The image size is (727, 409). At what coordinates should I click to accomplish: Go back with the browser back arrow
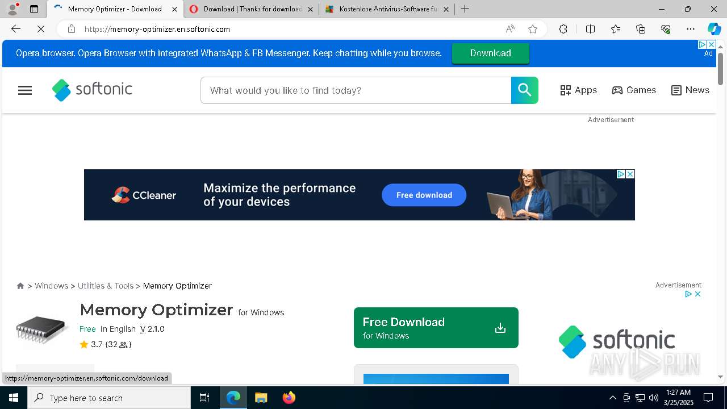(16, 29)
